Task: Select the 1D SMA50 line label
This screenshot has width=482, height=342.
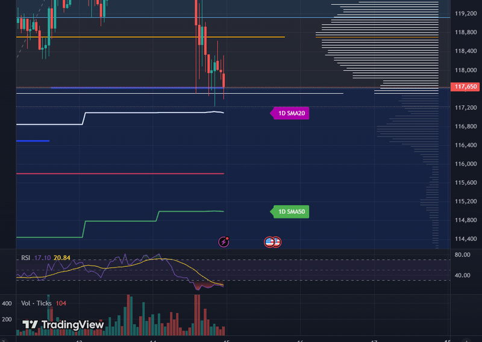Action: coord(290,212)
